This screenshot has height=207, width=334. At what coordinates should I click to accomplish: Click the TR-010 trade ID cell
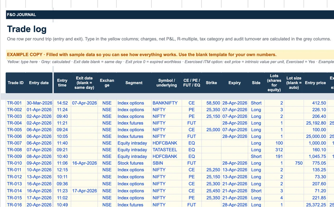(x=16, y=163)
